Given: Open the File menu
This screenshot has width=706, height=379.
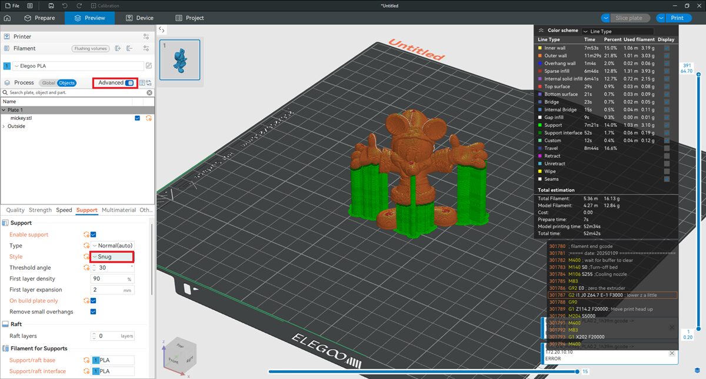Looking at the screenshot, I should point(12,5).
